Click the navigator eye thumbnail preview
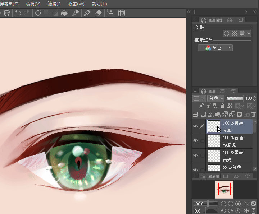The height and width of the screenshot is (214, 259). click(224, 189)
